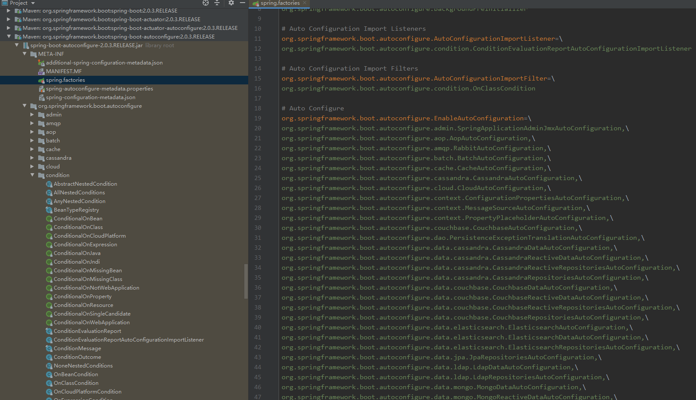
Task: Expand the admin package folder
Action: pyautogui.click(x=32, y=115)
